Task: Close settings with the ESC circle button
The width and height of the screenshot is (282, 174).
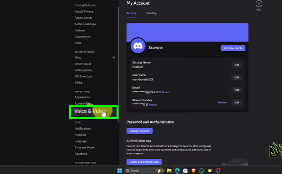Action: (259, 4)
